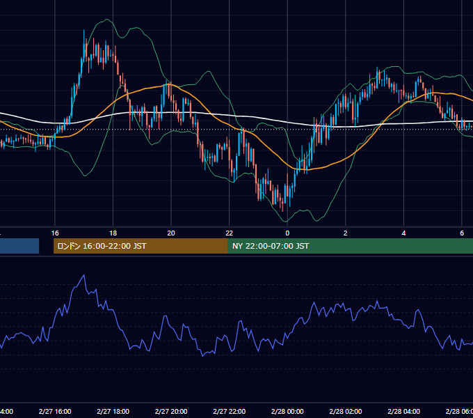Click the 22 hour axis label

tap(230, 233)
